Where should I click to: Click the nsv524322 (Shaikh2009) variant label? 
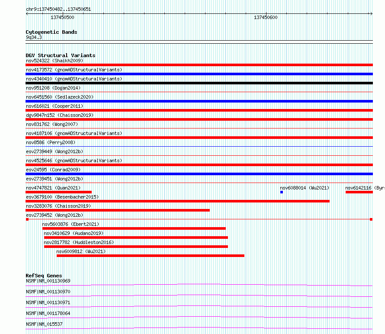(55, 61)
